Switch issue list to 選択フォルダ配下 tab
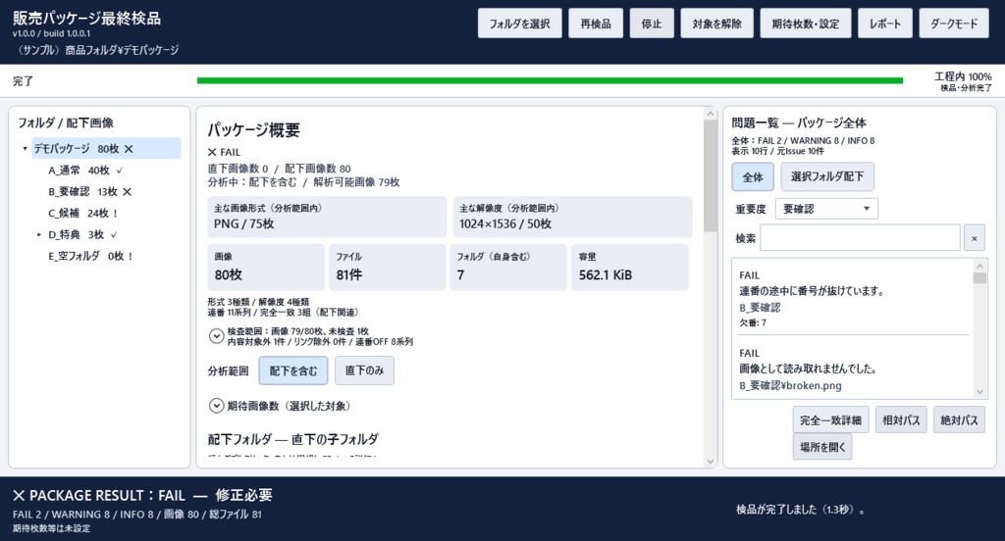 point(826,176)
